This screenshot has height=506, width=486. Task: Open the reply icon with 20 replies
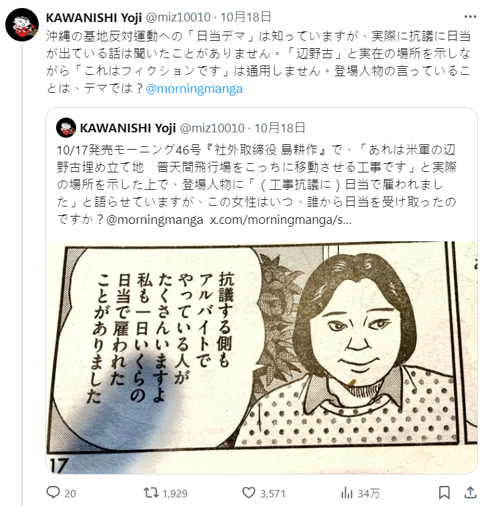[x=53, y=493]
